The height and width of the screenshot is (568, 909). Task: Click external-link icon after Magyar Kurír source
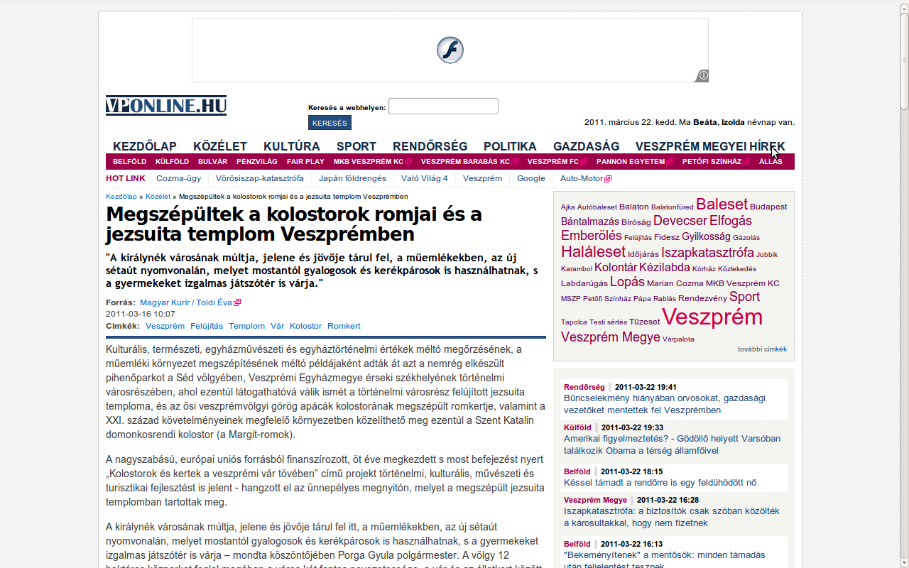pyautogui.click(x=237, y=302)
